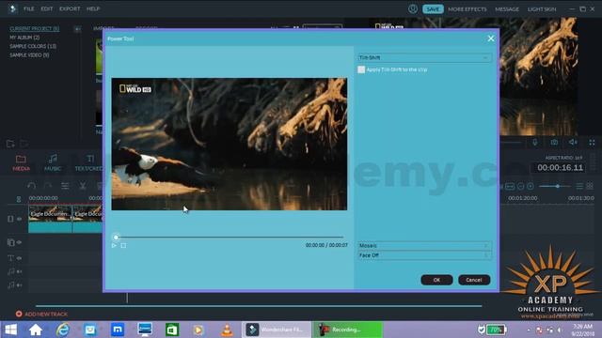Collapse the media library sidebar arrow
The image size is (602, 338).
pyautogui.click(x=77, y=29)
